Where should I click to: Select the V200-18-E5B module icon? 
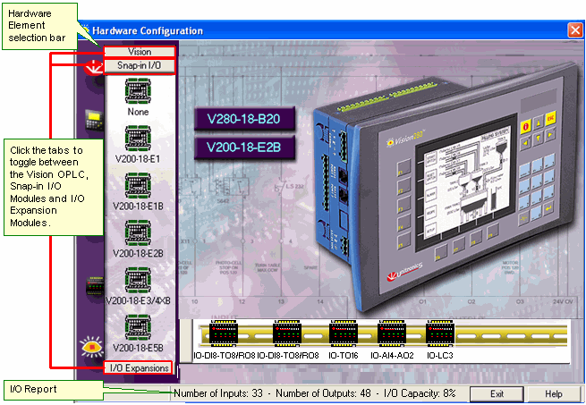click(x=138, y=327)
